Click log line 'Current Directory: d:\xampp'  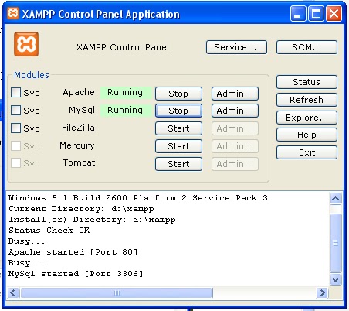(81, 209)
